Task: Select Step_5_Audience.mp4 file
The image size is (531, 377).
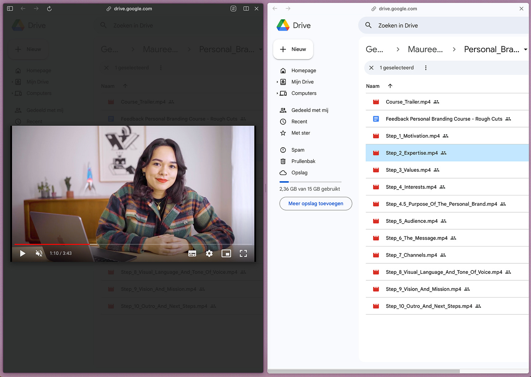Action: tap(447, 221)
